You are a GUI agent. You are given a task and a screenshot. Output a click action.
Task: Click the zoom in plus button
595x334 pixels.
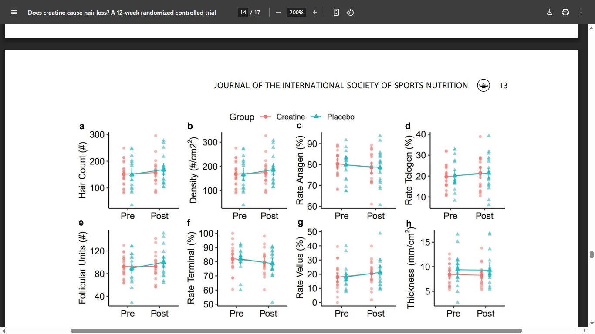(315, 12)
